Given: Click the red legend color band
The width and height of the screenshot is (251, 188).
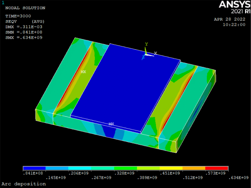Looking at the screenshot, I should pyautogui.click(x=217, y=168).
